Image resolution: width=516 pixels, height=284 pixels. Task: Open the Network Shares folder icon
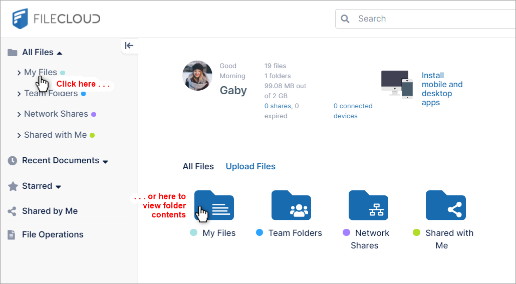(x=368, y=205)
